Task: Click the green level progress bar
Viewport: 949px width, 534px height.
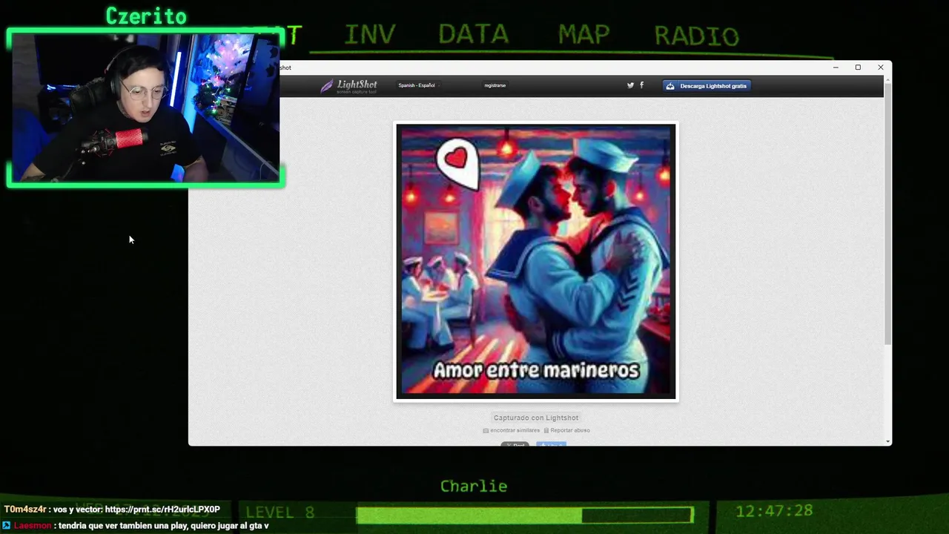Action: coord(525,515)
